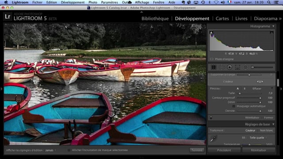The width and height of the screenshot is (283, 159).
Task: Adjust the Taille slider
Action: 249,93
